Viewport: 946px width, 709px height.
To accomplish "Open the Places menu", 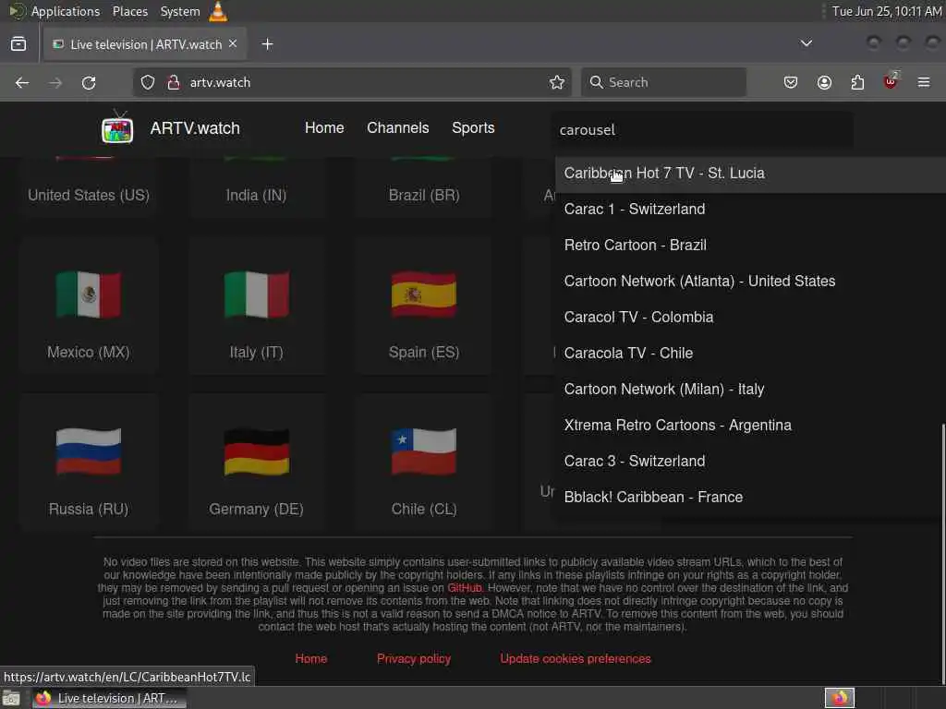I will pos(129,11).
